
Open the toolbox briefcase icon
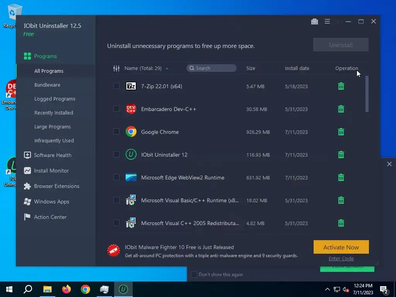click(314, 22)
